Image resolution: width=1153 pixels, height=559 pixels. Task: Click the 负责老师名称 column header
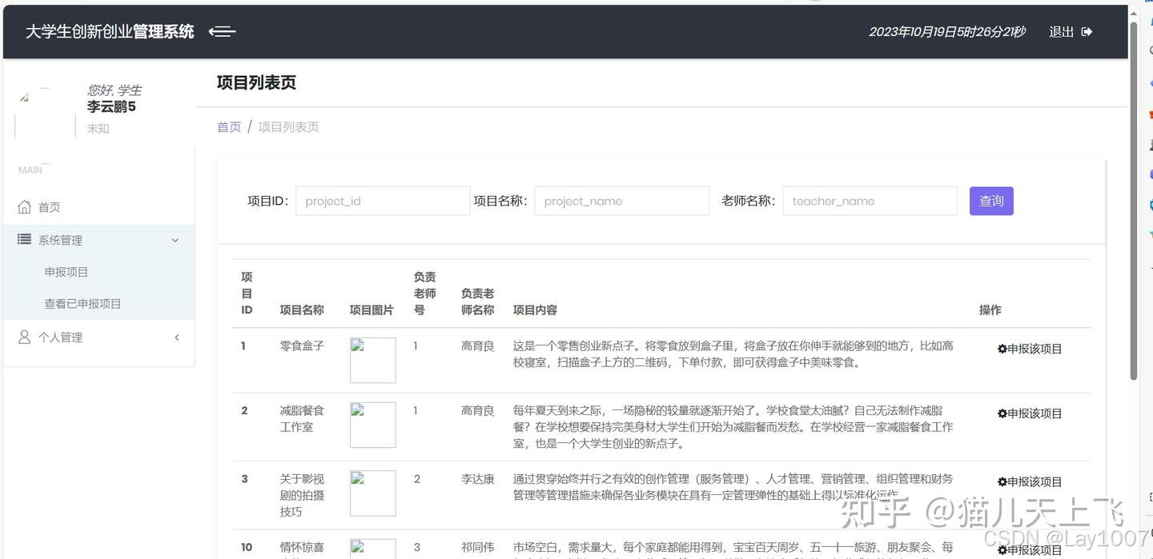(478, 301)
